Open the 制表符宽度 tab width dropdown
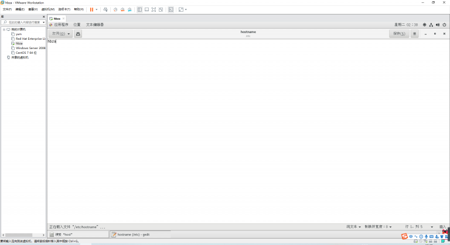The height and width of the screenshot is (245, 450). coord(378,227)
